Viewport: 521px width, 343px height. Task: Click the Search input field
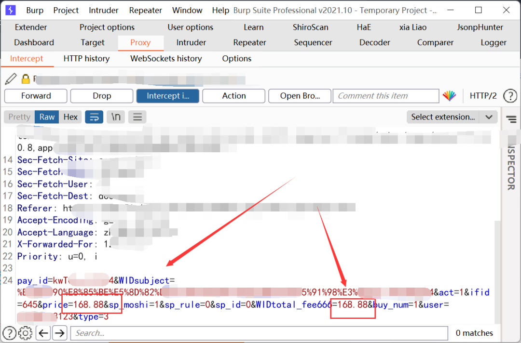259,333
